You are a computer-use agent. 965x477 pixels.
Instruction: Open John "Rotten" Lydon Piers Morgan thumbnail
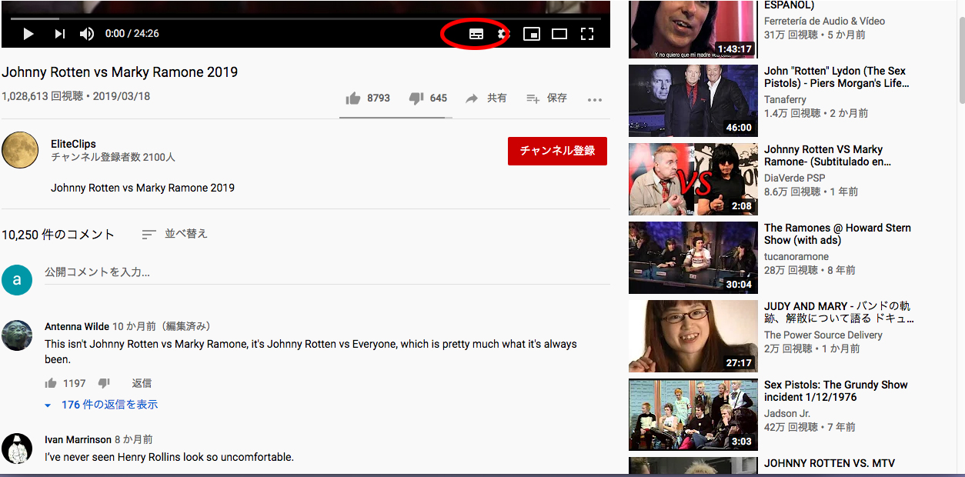tap(693, 101)
